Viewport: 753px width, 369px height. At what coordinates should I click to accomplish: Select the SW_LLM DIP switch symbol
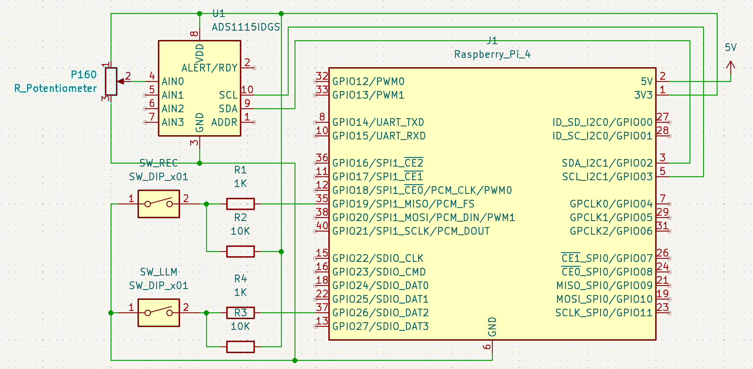click(158, 313)
